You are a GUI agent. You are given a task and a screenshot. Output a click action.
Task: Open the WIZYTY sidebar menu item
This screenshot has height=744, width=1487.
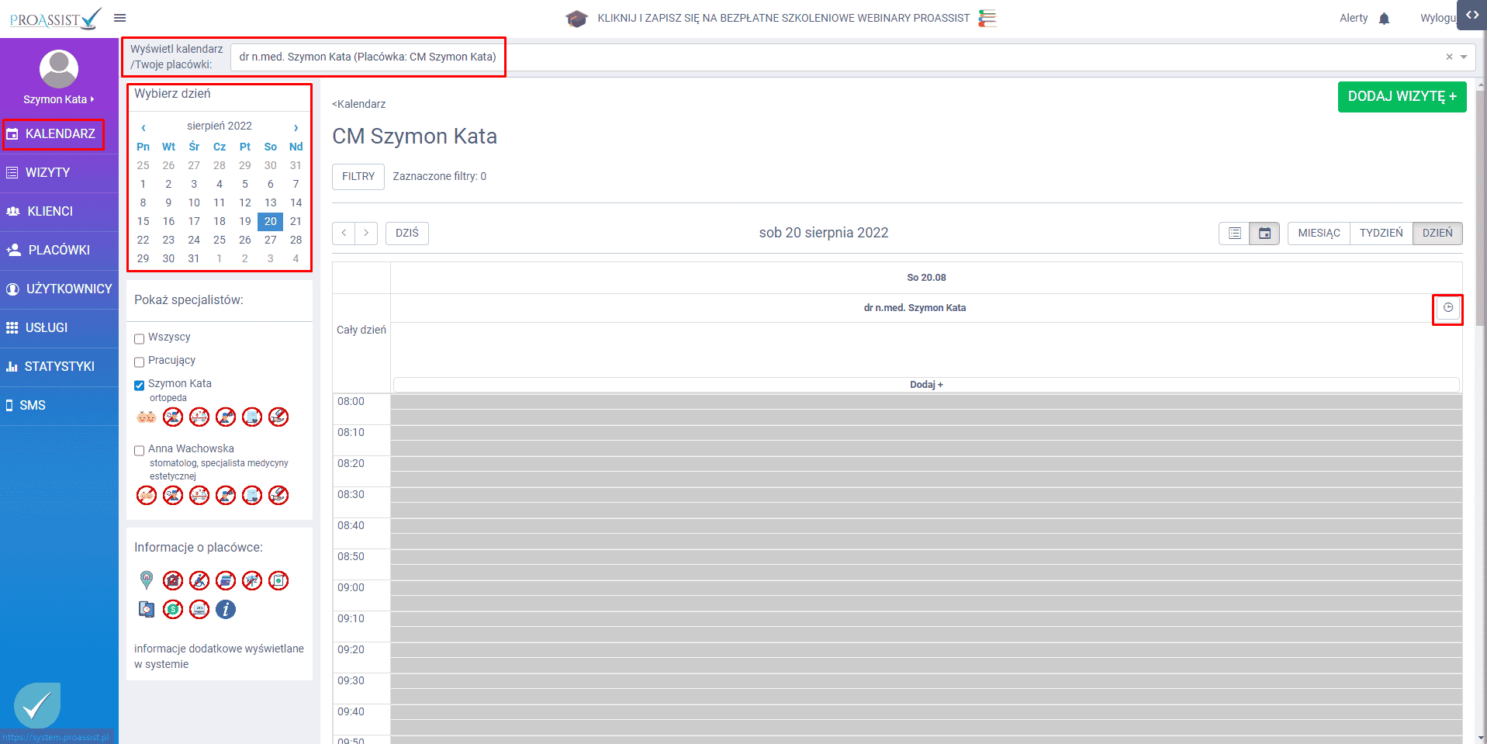(59, 173)
